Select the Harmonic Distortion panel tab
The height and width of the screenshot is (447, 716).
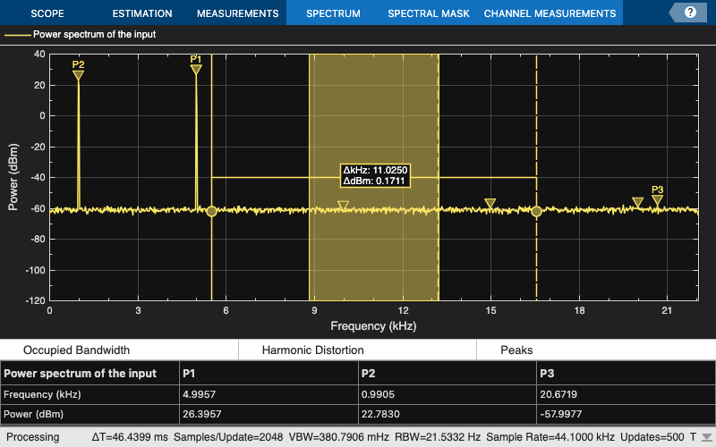coord(312,350)
